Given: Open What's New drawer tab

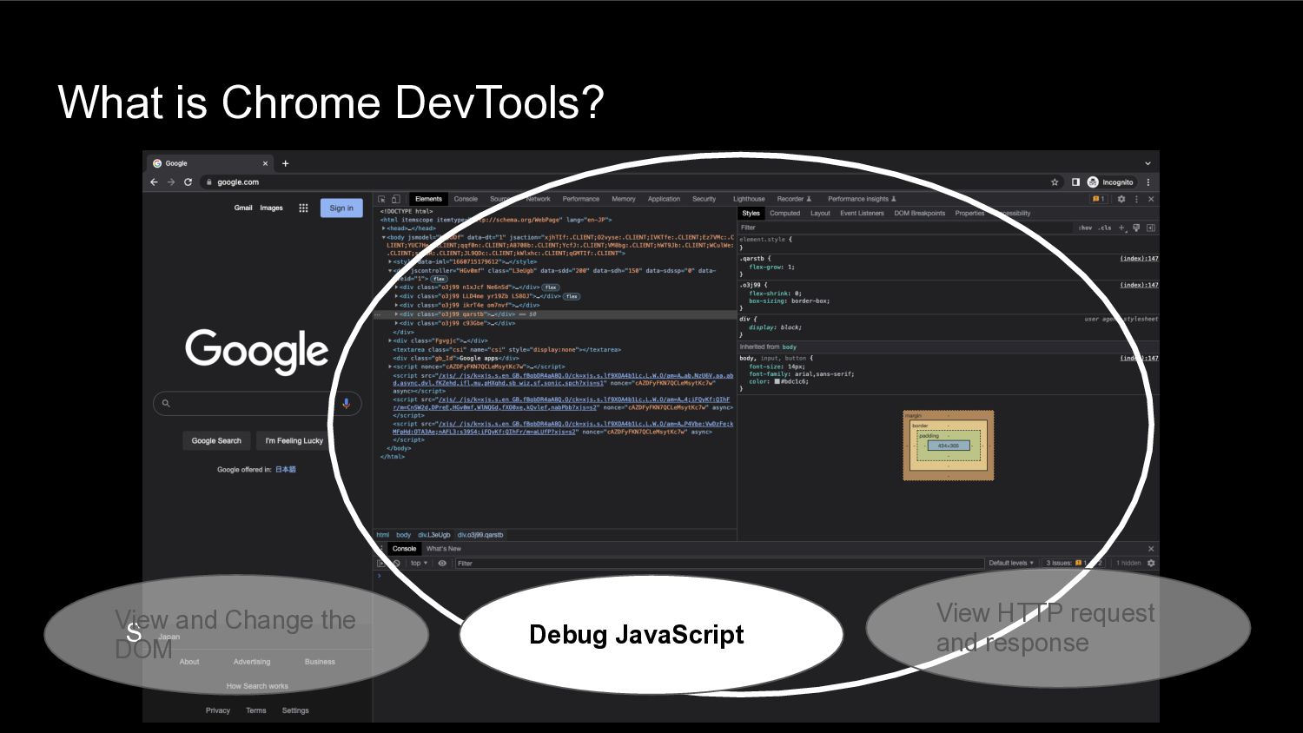Looking at the screenshot, I should [444, 549].
